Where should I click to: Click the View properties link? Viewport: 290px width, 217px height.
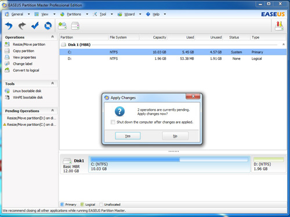[24, 57]
